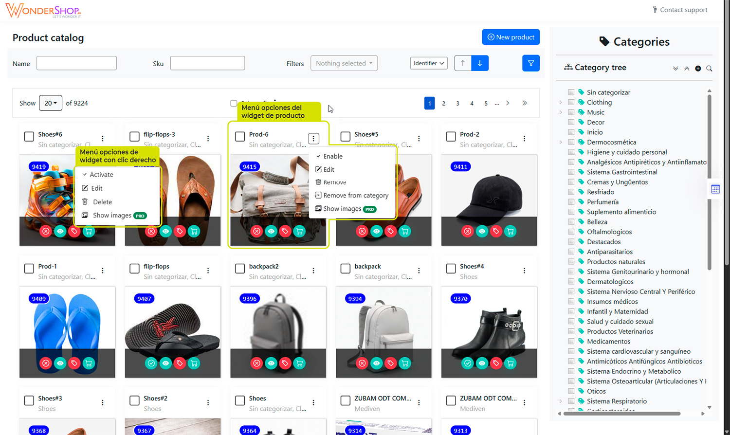
Task: Open options menu of the Shoes#5 card
Action: (x=419, y=139)
